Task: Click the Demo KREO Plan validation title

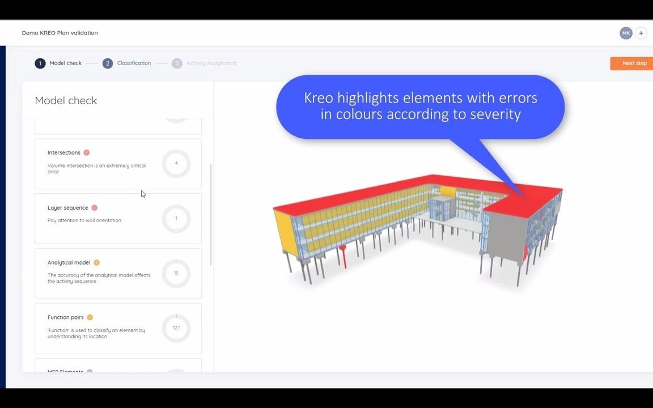Action: point(60,33)
